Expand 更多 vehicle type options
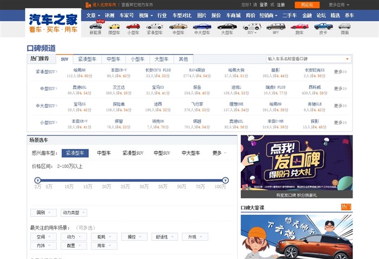This screenshot has width=379, height=259. [219, 153]
